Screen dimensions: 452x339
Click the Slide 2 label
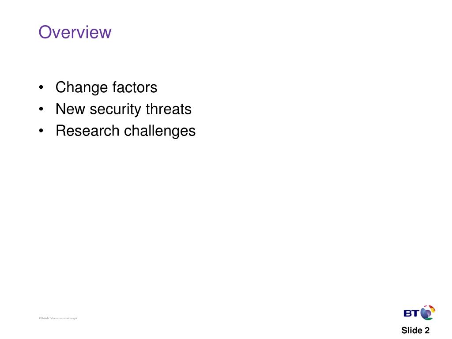tap(415, 330)
